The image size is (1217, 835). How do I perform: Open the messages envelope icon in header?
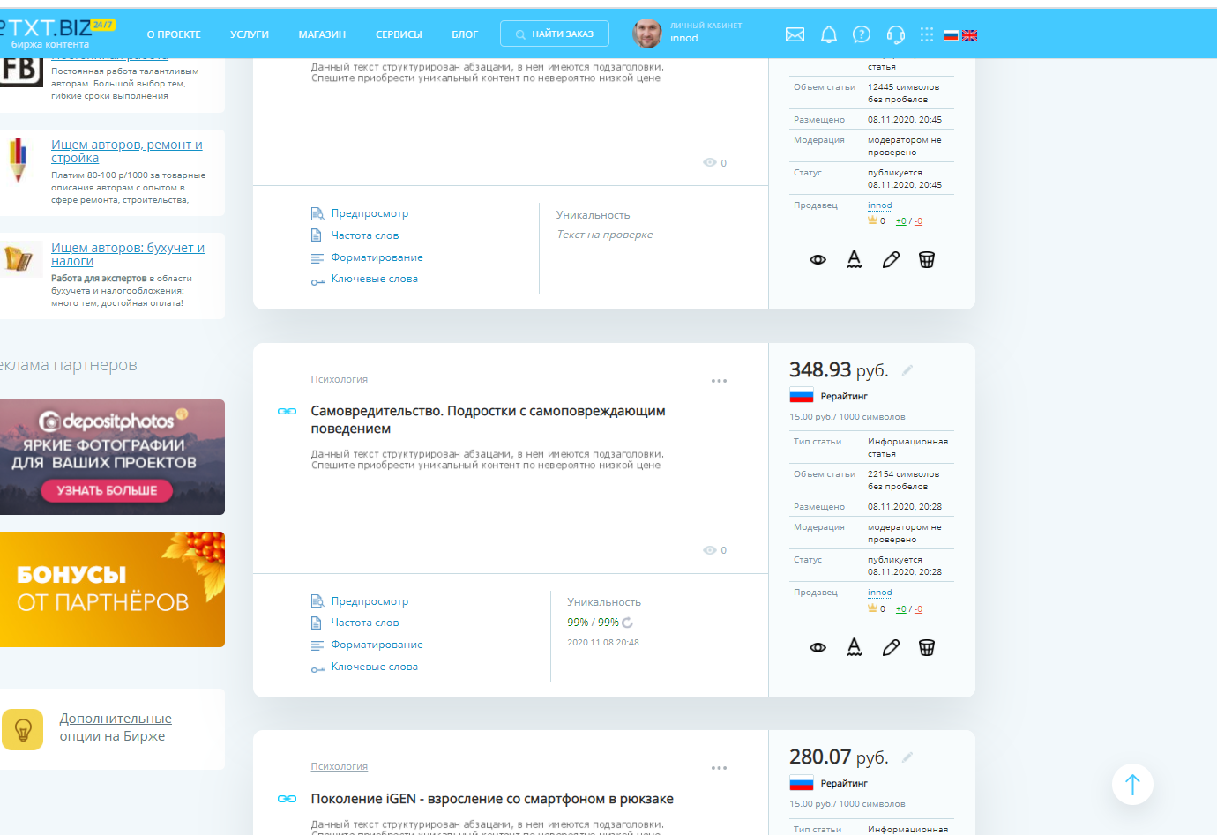tap(795, 34)
